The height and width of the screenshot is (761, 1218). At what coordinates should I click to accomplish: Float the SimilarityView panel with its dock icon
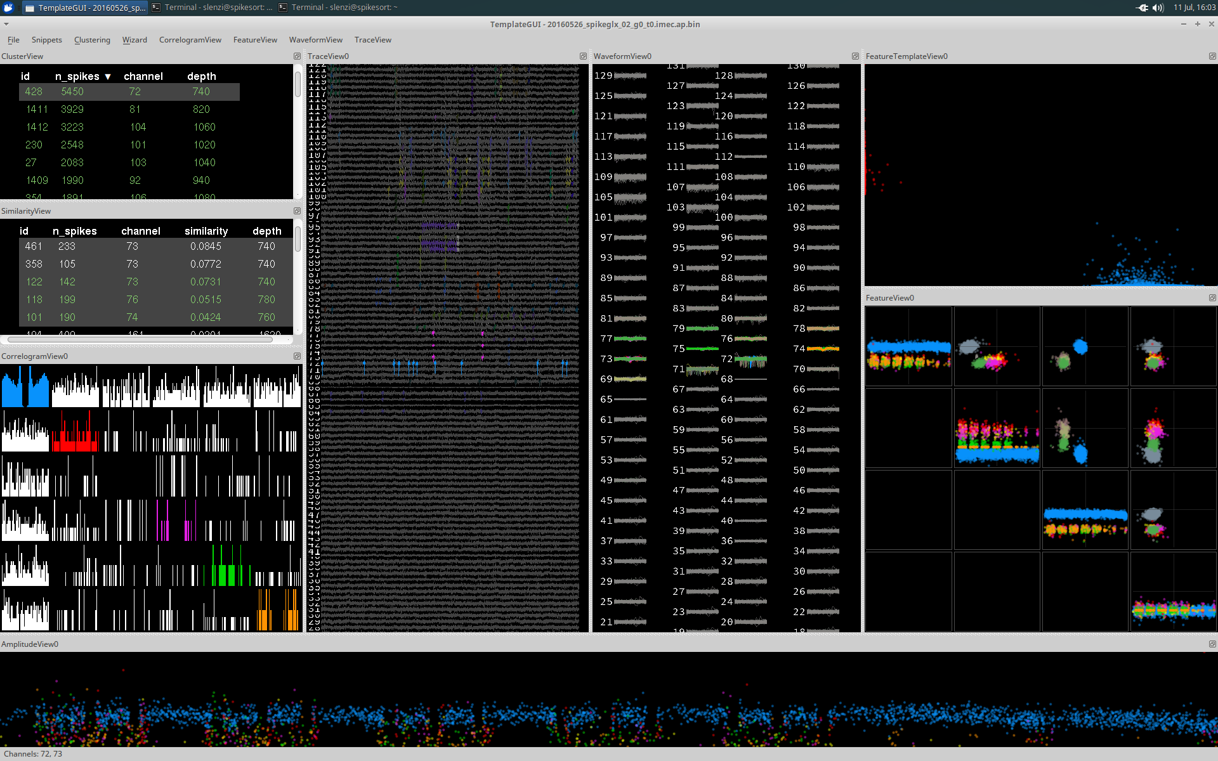click(x=297, y=211)
